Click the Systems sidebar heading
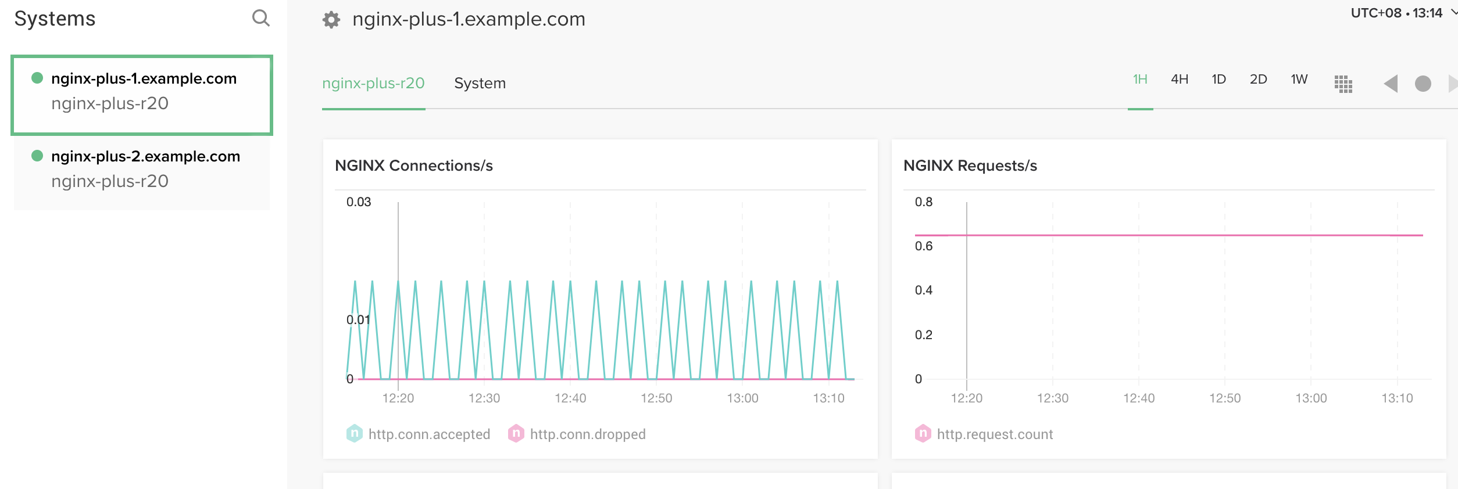Viewport: 1458px width, 489px height. [55, 19]
